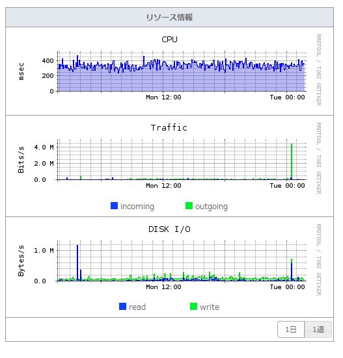
Task: Click the green outgoing legend swatch
Action: point(189,206)
